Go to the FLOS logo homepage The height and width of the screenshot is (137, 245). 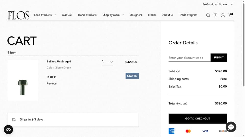[19, 15]
